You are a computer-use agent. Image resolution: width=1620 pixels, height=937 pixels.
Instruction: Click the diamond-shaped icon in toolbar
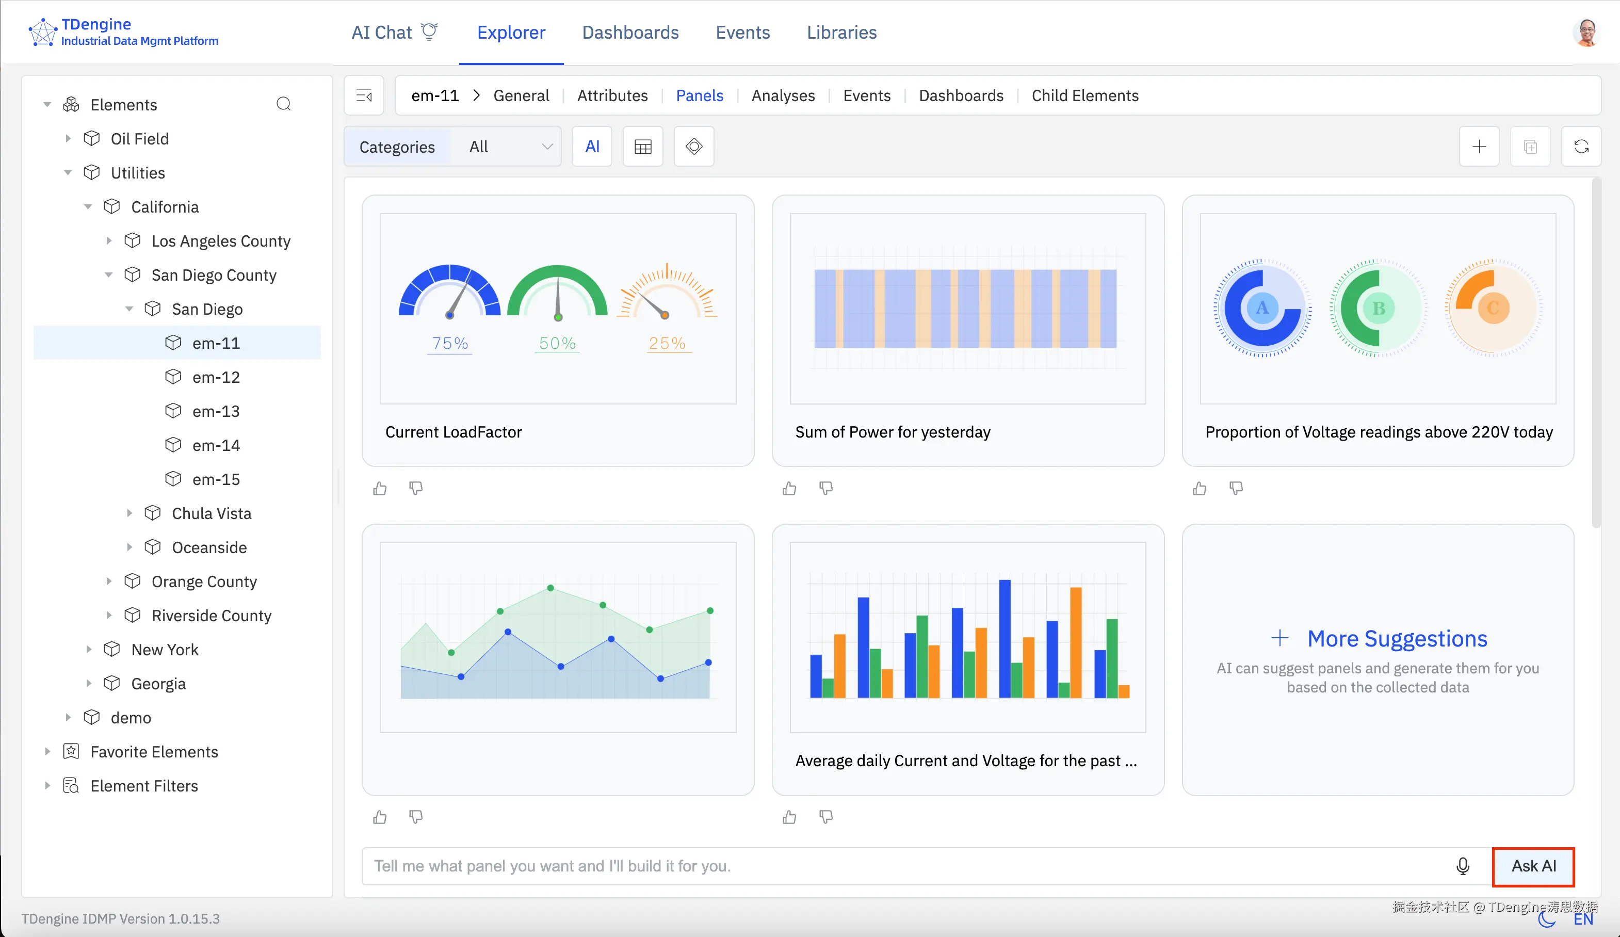click(x=693, y=147)
